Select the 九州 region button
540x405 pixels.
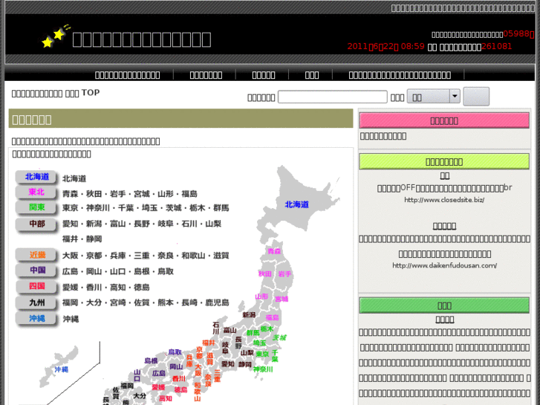(36, 302)
